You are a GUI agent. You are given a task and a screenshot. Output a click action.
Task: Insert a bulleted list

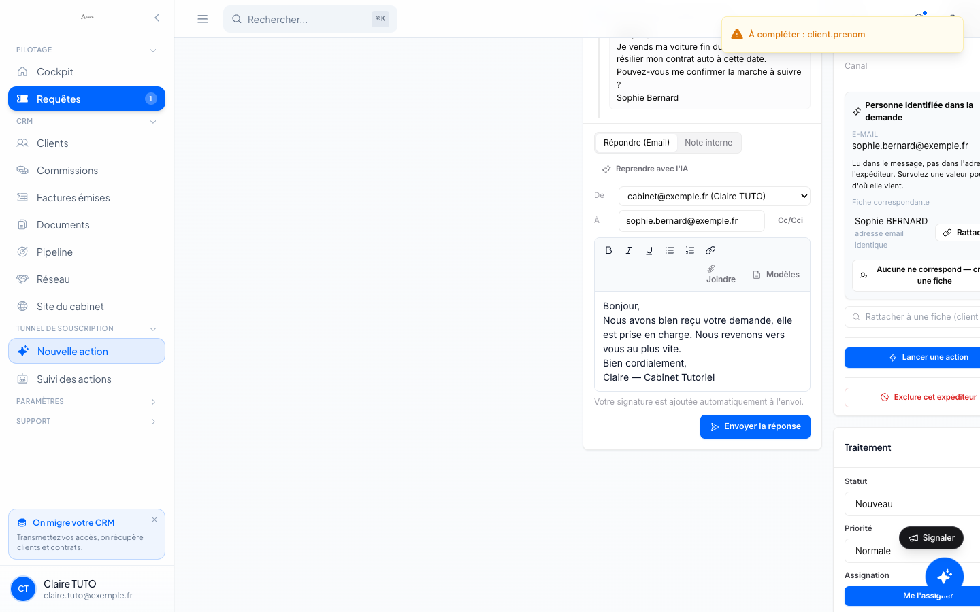click(670, 250)
